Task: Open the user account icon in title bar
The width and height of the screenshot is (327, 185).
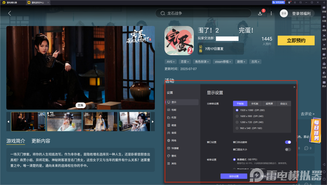Action: point(289,2)
